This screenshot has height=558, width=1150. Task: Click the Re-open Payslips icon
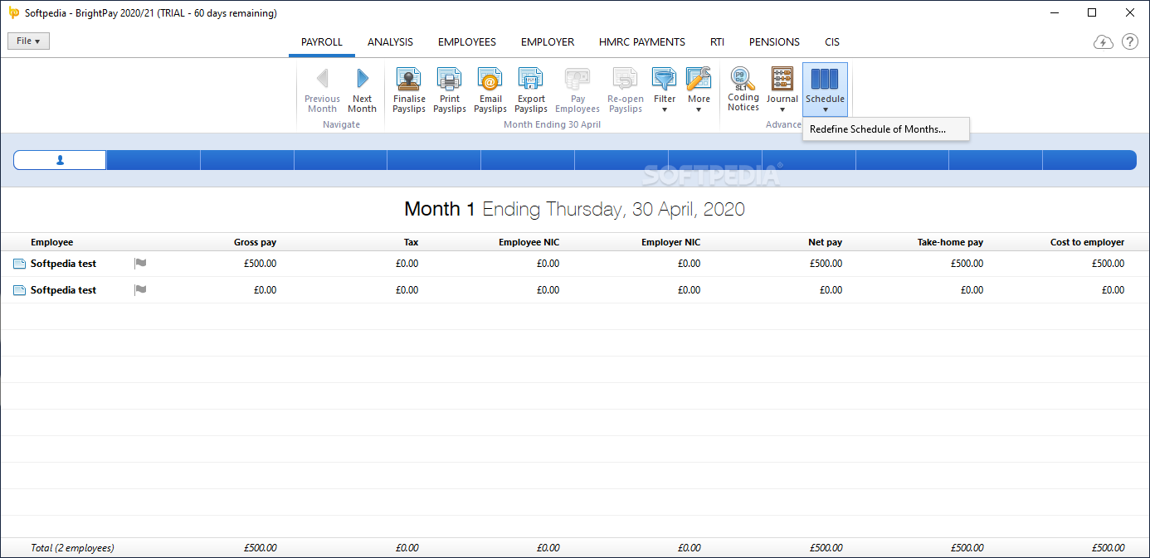click(x=626, y=90)
